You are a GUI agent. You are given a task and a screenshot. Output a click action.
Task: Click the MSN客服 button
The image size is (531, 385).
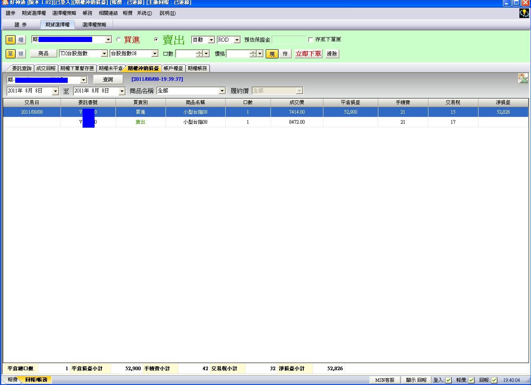[384, 380]
